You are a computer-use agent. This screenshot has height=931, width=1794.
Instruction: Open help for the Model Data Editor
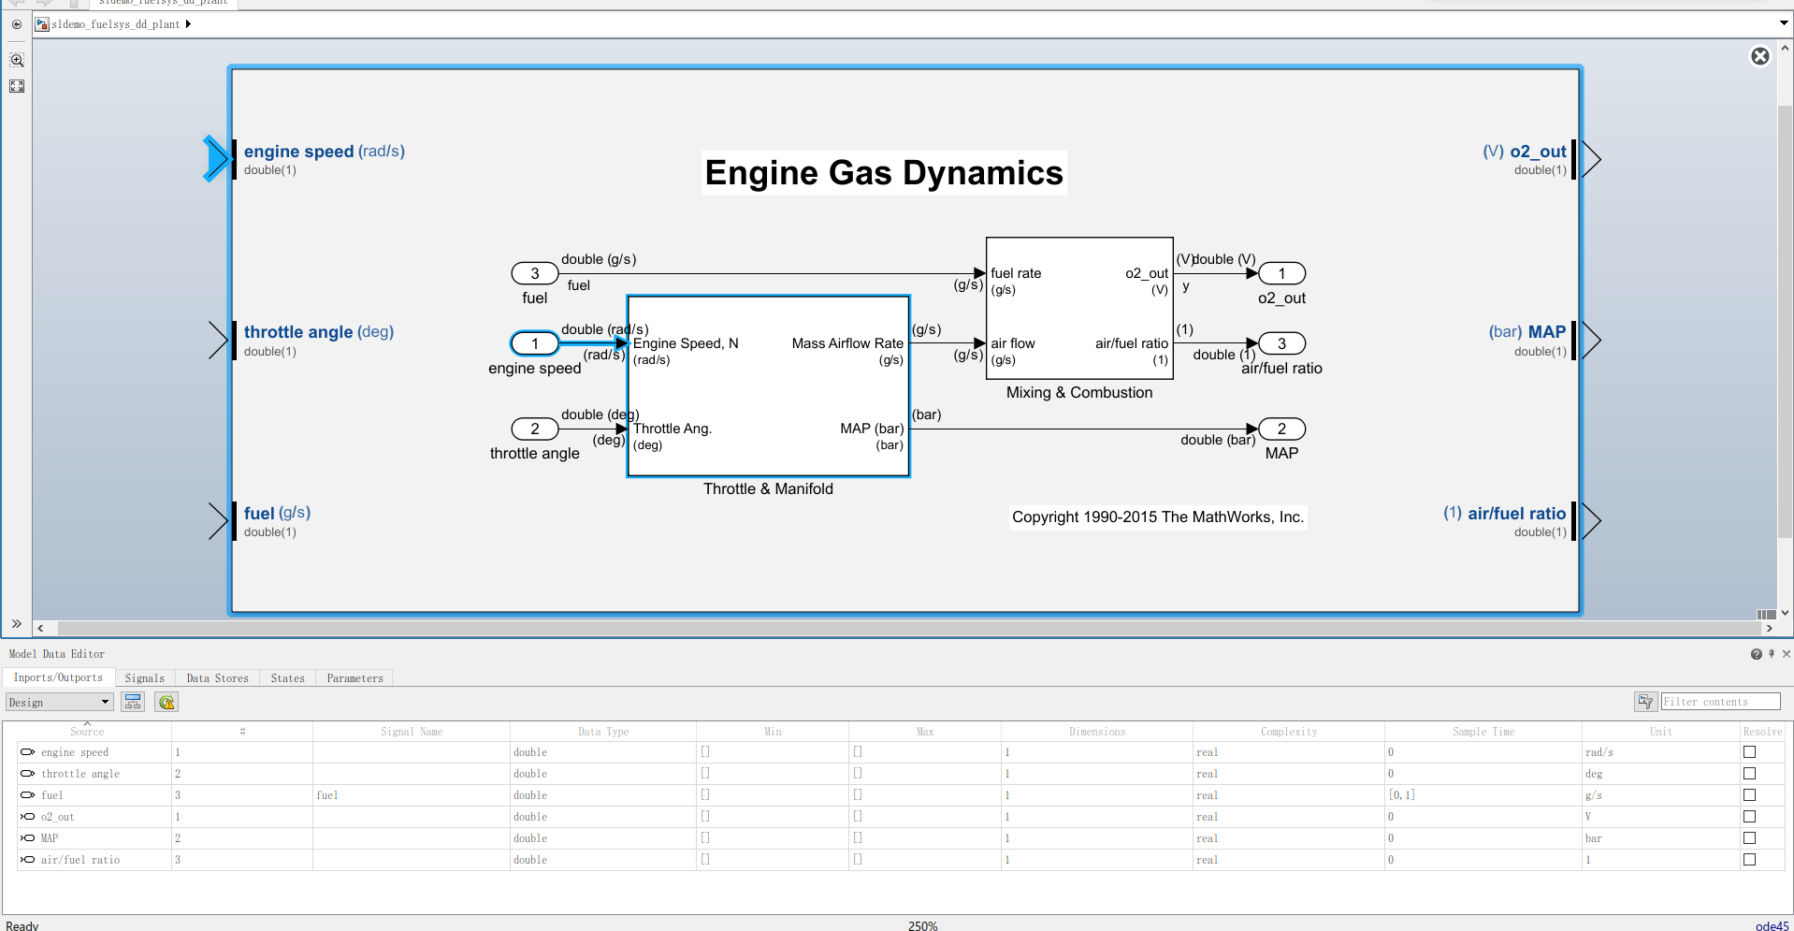click(1756, 653)
